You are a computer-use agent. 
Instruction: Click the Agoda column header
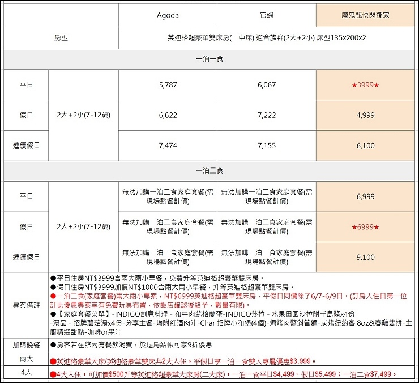point(168,15)
